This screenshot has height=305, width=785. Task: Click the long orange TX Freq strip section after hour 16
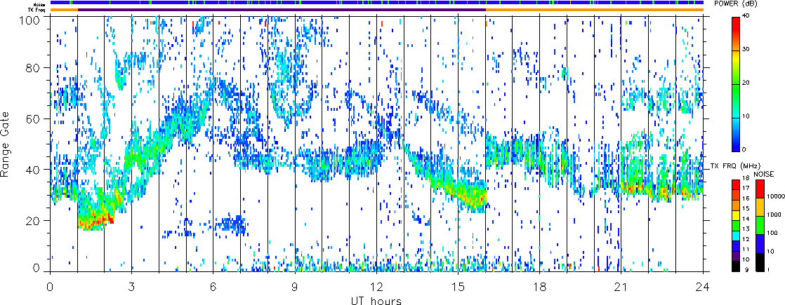click(595, 10)
